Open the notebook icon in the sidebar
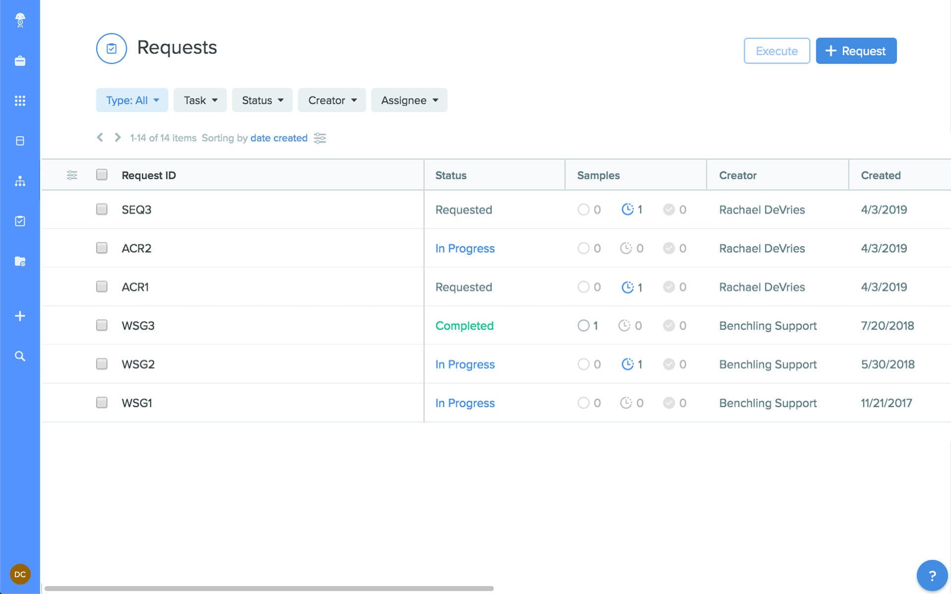The image size is (951, 594). [20, 141]
